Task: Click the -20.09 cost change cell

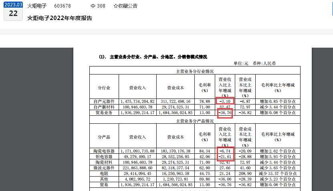Action: tap(245, 151)
